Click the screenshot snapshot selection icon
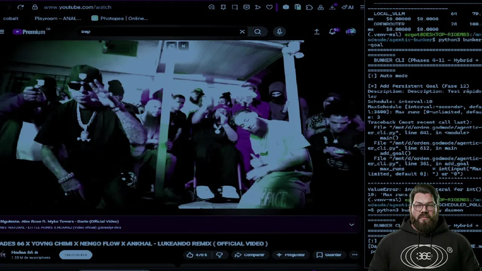The width and height of the screenshot is (482, 271). [235, 7]
